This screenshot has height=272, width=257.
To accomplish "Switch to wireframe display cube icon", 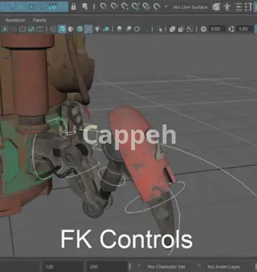I will (53, 29).
